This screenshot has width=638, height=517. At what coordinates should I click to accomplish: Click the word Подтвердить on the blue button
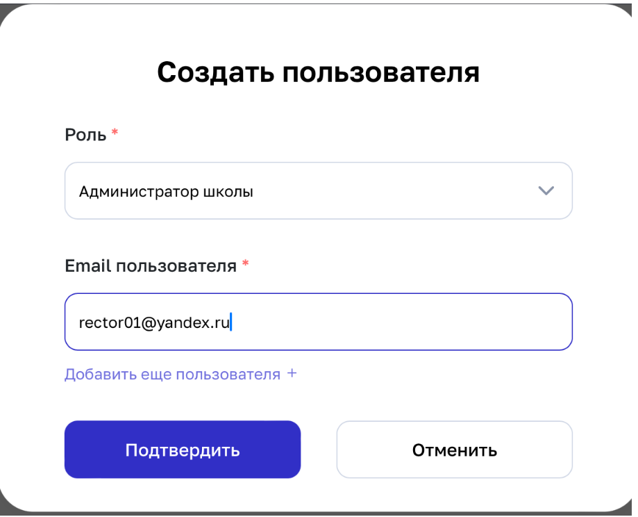tap(183, 450)
